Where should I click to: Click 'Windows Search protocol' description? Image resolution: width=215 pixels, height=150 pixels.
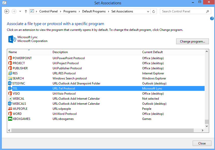(70, 78)
